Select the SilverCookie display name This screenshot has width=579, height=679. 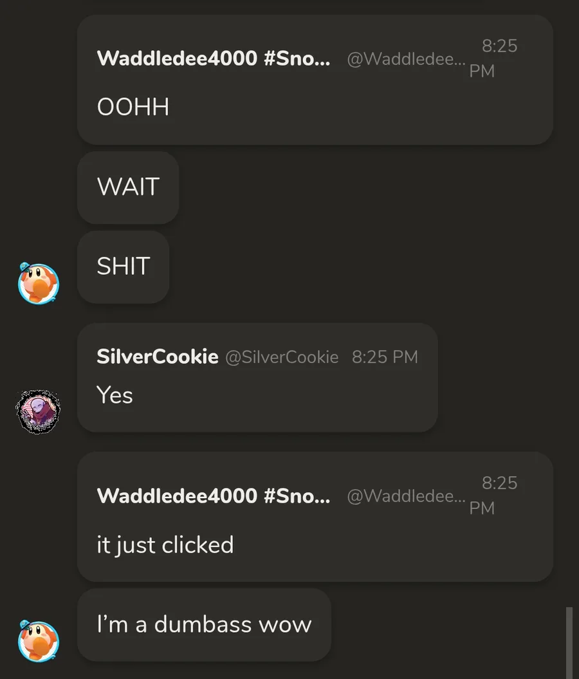[x=158, y=357]
